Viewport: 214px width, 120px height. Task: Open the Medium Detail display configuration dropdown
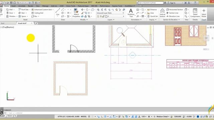(x=163, y=117)
